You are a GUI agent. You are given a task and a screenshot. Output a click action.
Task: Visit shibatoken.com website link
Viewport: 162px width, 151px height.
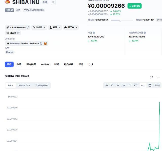(17, 27)
